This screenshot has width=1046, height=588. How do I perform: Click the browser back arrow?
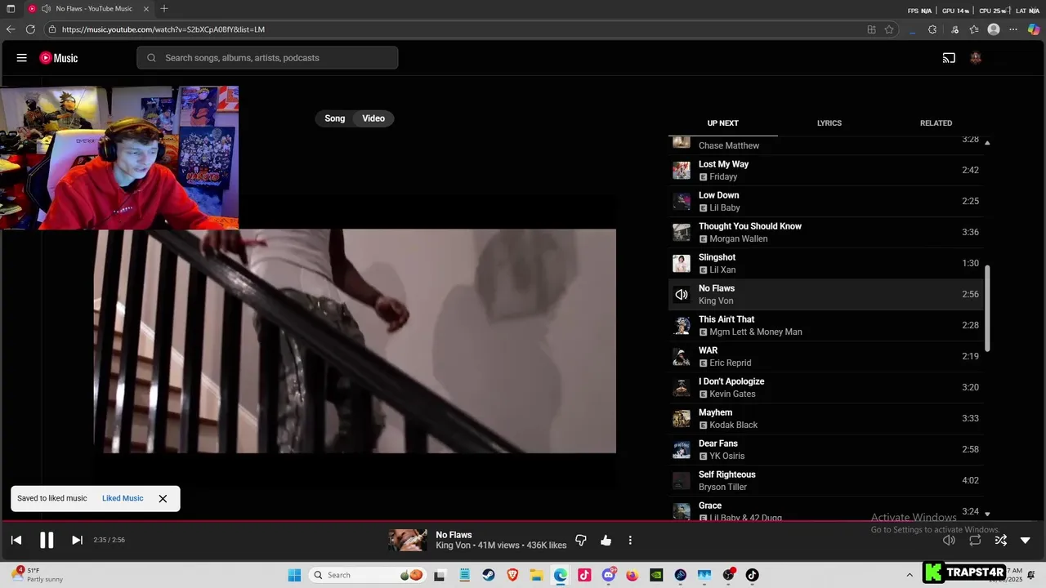tap(11, 29)
